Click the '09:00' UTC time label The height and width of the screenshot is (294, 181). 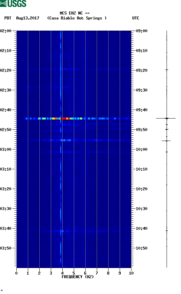[x=142, y=31]
